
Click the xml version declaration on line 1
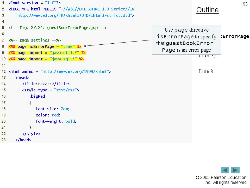35,3
